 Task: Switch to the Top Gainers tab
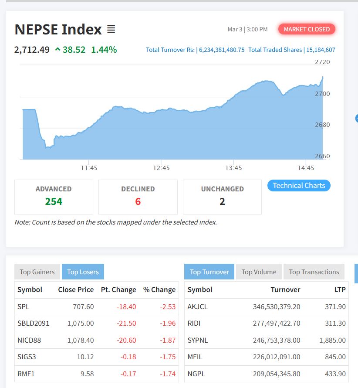tap(37, 272)
